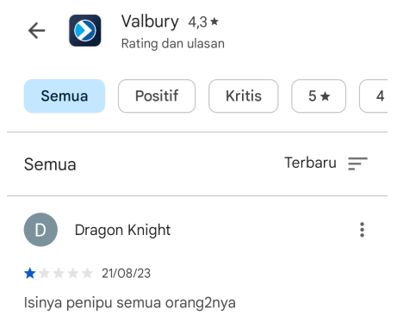
Task: Click the review date 21/08/23
Action: click(126, 273)
